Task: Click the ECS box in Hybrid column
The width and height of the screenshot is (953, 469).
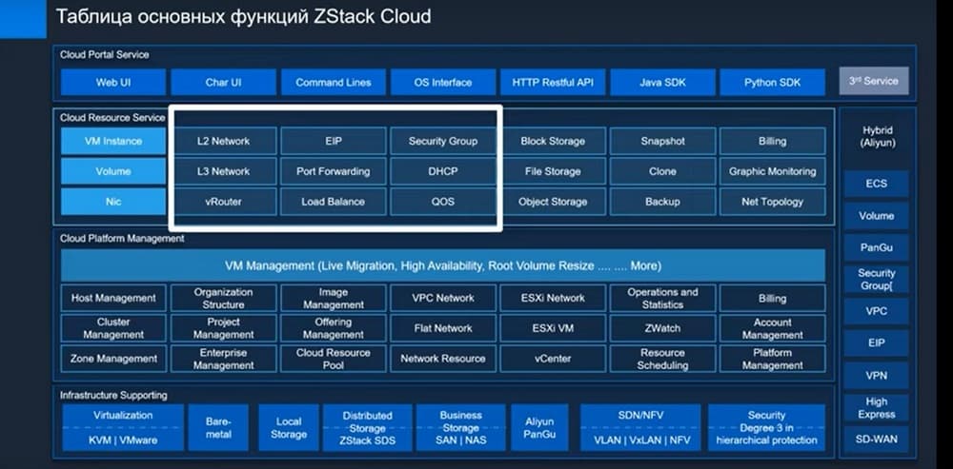Action: (877, 184)
